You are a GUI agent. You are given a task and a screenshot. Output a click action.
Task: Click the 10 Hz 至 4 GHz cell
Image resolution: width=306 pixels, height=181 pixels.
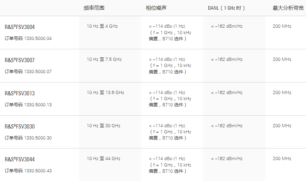click(x=102, y=26)
